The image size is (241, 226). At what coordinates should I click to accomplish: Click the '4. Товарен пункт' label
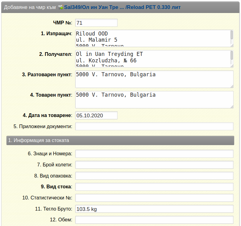pyautogui.click(x=51, y=95)
